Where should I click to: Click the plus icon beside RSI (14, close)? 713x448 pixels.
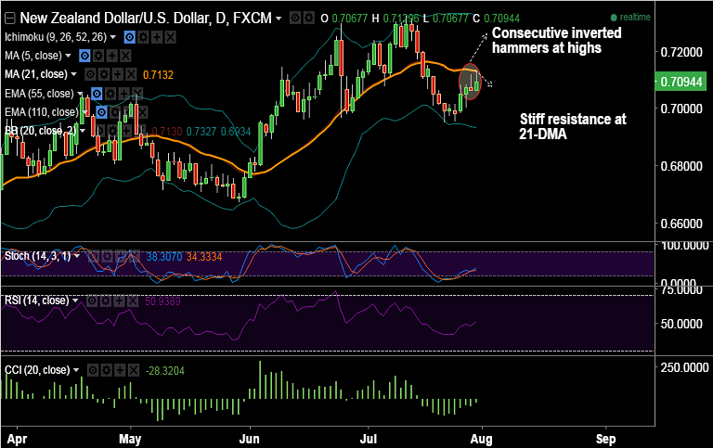tap(119, 301)
